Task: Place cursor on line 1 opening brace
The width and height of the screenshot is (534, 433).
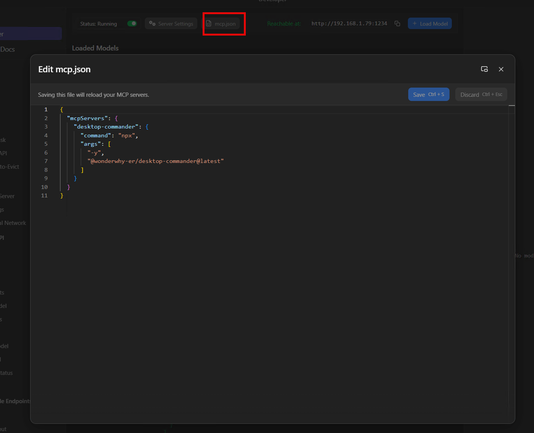Action: pos(62,109)
